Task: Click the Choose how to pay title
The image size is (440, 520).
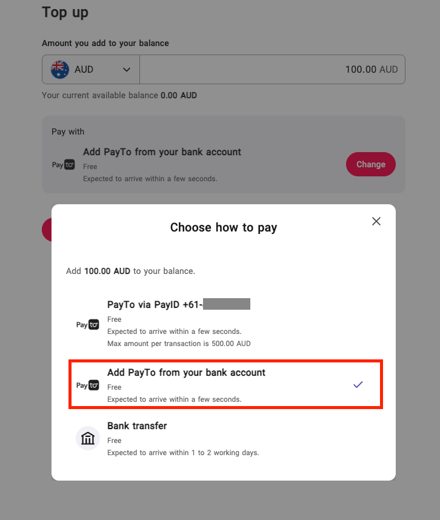Action: click(224, 227)
